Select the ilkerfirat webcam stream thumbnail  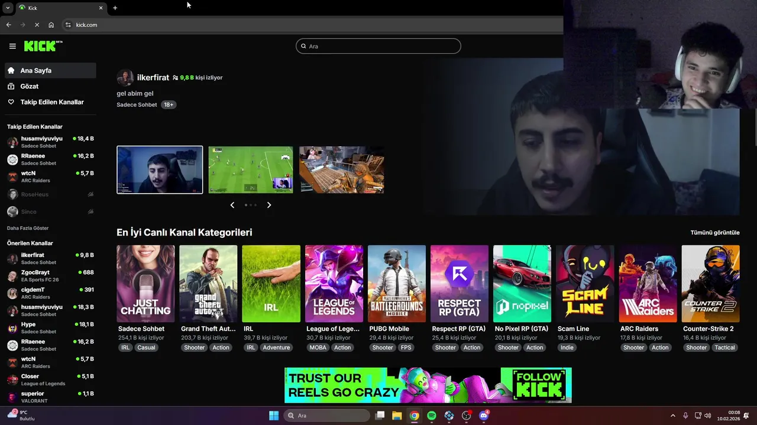click(x=160, y=170)
